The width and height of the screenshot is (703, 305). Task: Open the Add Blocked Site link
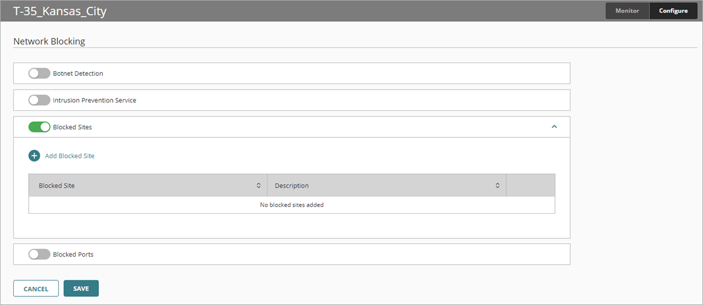pyautogui.click(x=70, y=156)
